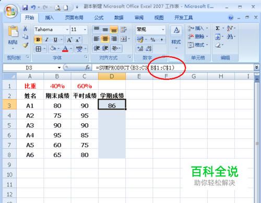Decrease decimal places
This screenshot has height=203, width=261.
(x=148, y=49)
